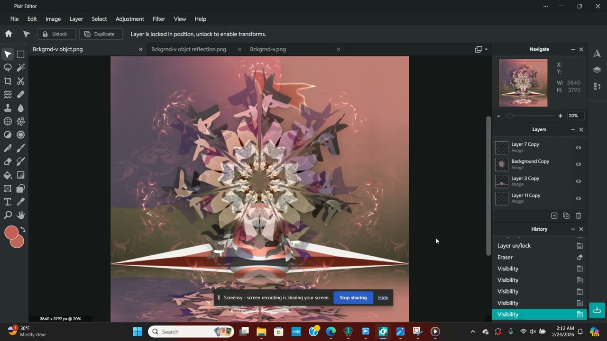Select the Marquee selection tool
The width and height of the screenshot is (607, 341).
pos(21,54)
